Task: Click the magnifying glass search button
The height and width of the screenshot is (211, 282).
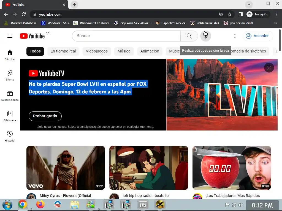Action: point(189,36)
